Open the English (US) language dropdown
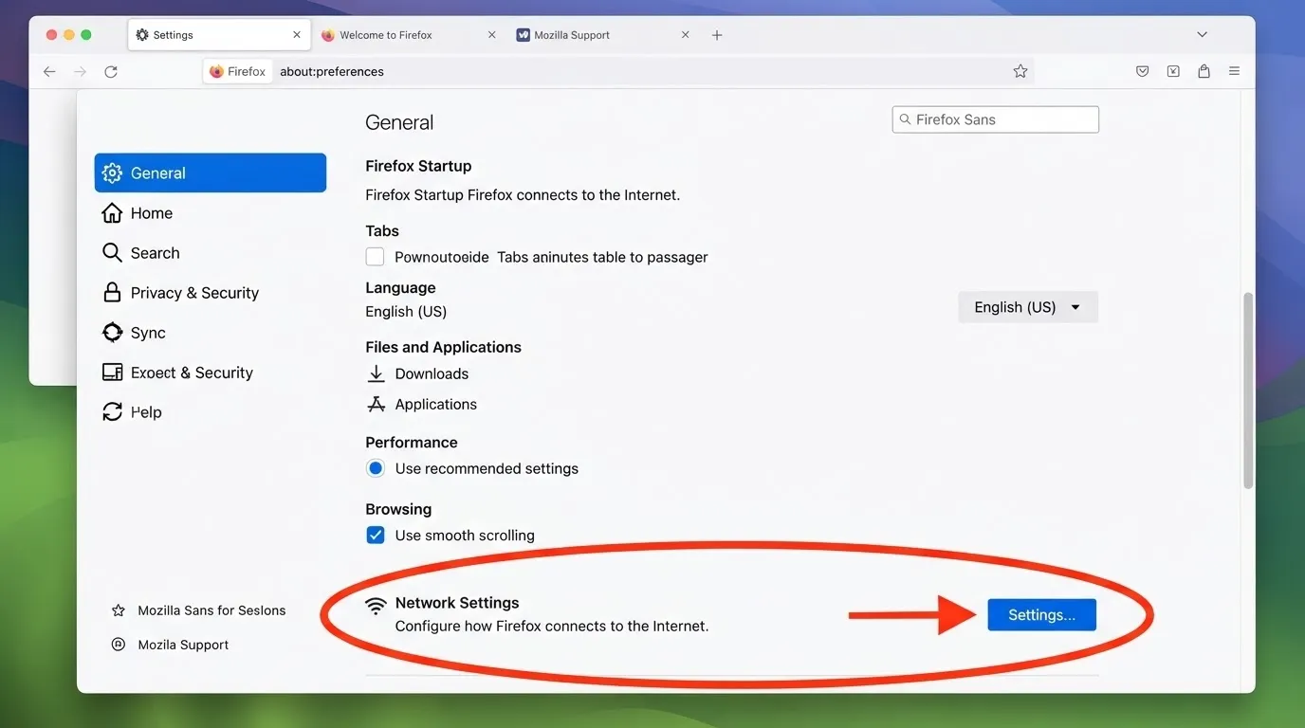This screenshot has width=1305, height=728. coord(1028,307)
